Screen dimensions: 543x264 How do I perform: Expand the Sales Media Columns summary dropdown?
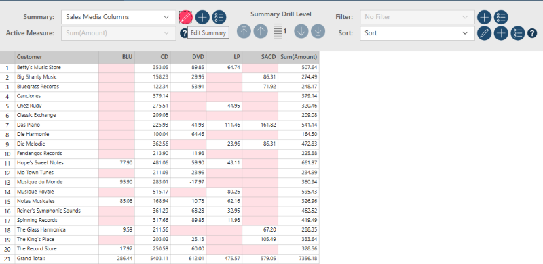pos(118,17)
